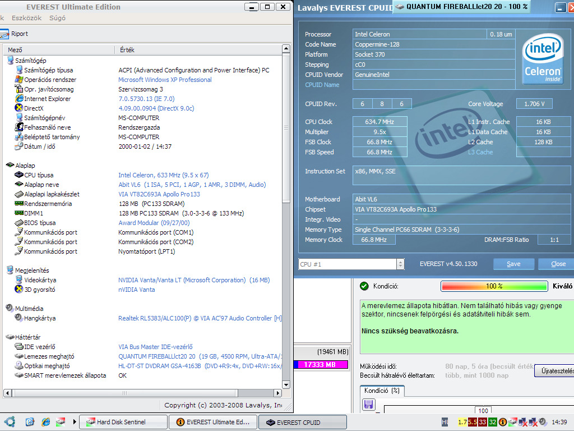
Task: Select the Alaplap motherboard category icon
Action: [10, 165]
